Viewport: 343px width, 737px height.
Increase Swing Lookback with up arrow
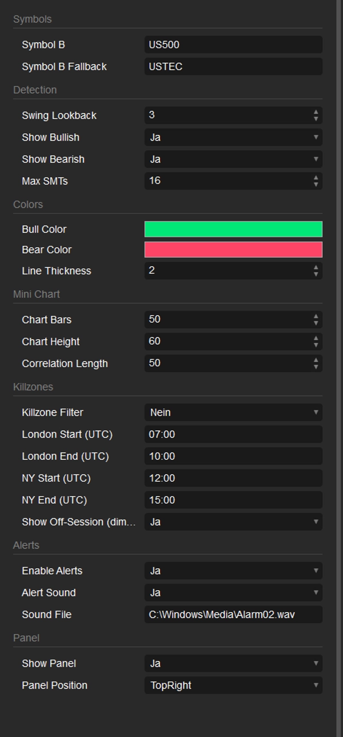(316, 112)
